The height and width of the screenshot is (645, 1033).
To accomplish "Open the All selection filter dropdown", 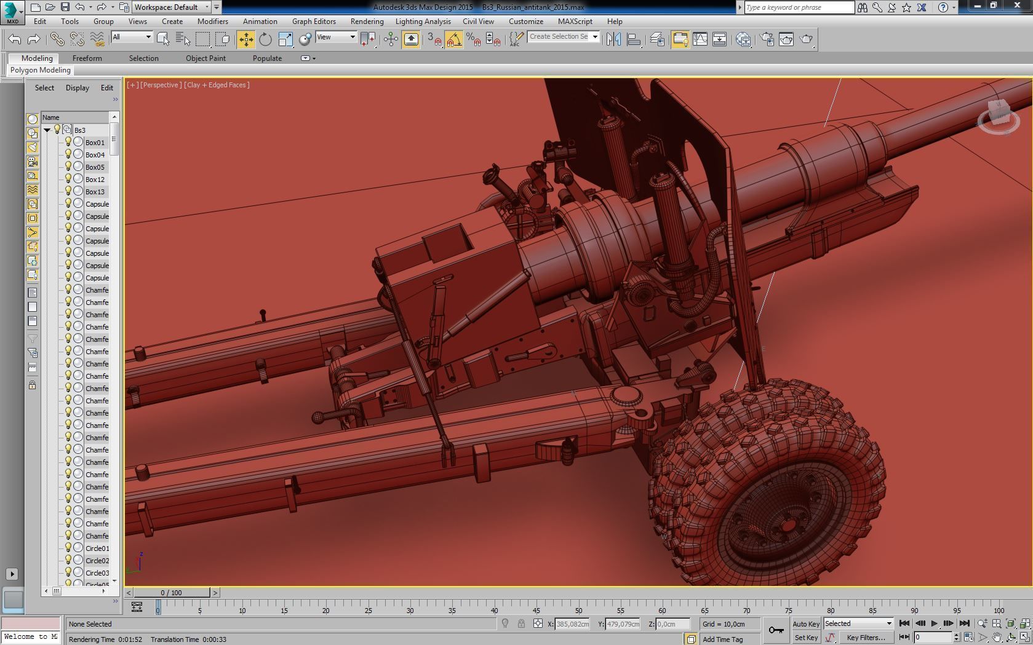I will pos(132,37).
